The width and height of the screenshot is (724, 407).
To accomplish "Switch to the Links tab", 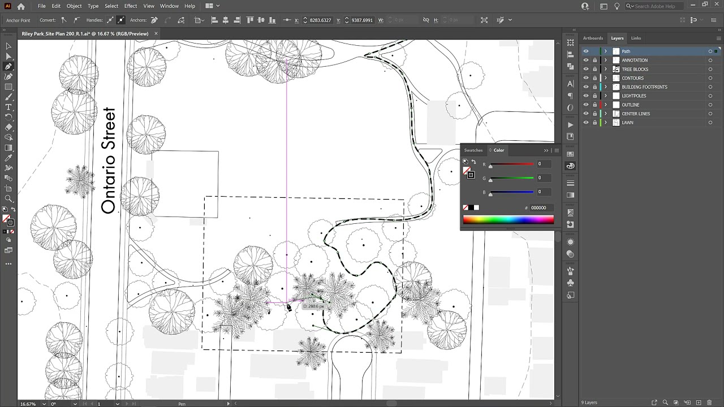I will point(636,38).
